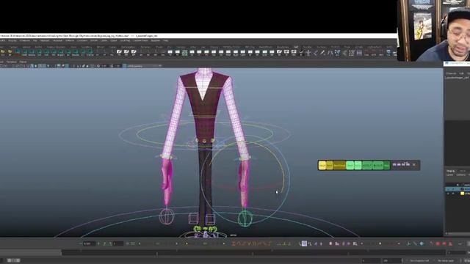The image size is (470, 264).
Task: Click the first light green button in floating toolbar
Action: (350, 165)
